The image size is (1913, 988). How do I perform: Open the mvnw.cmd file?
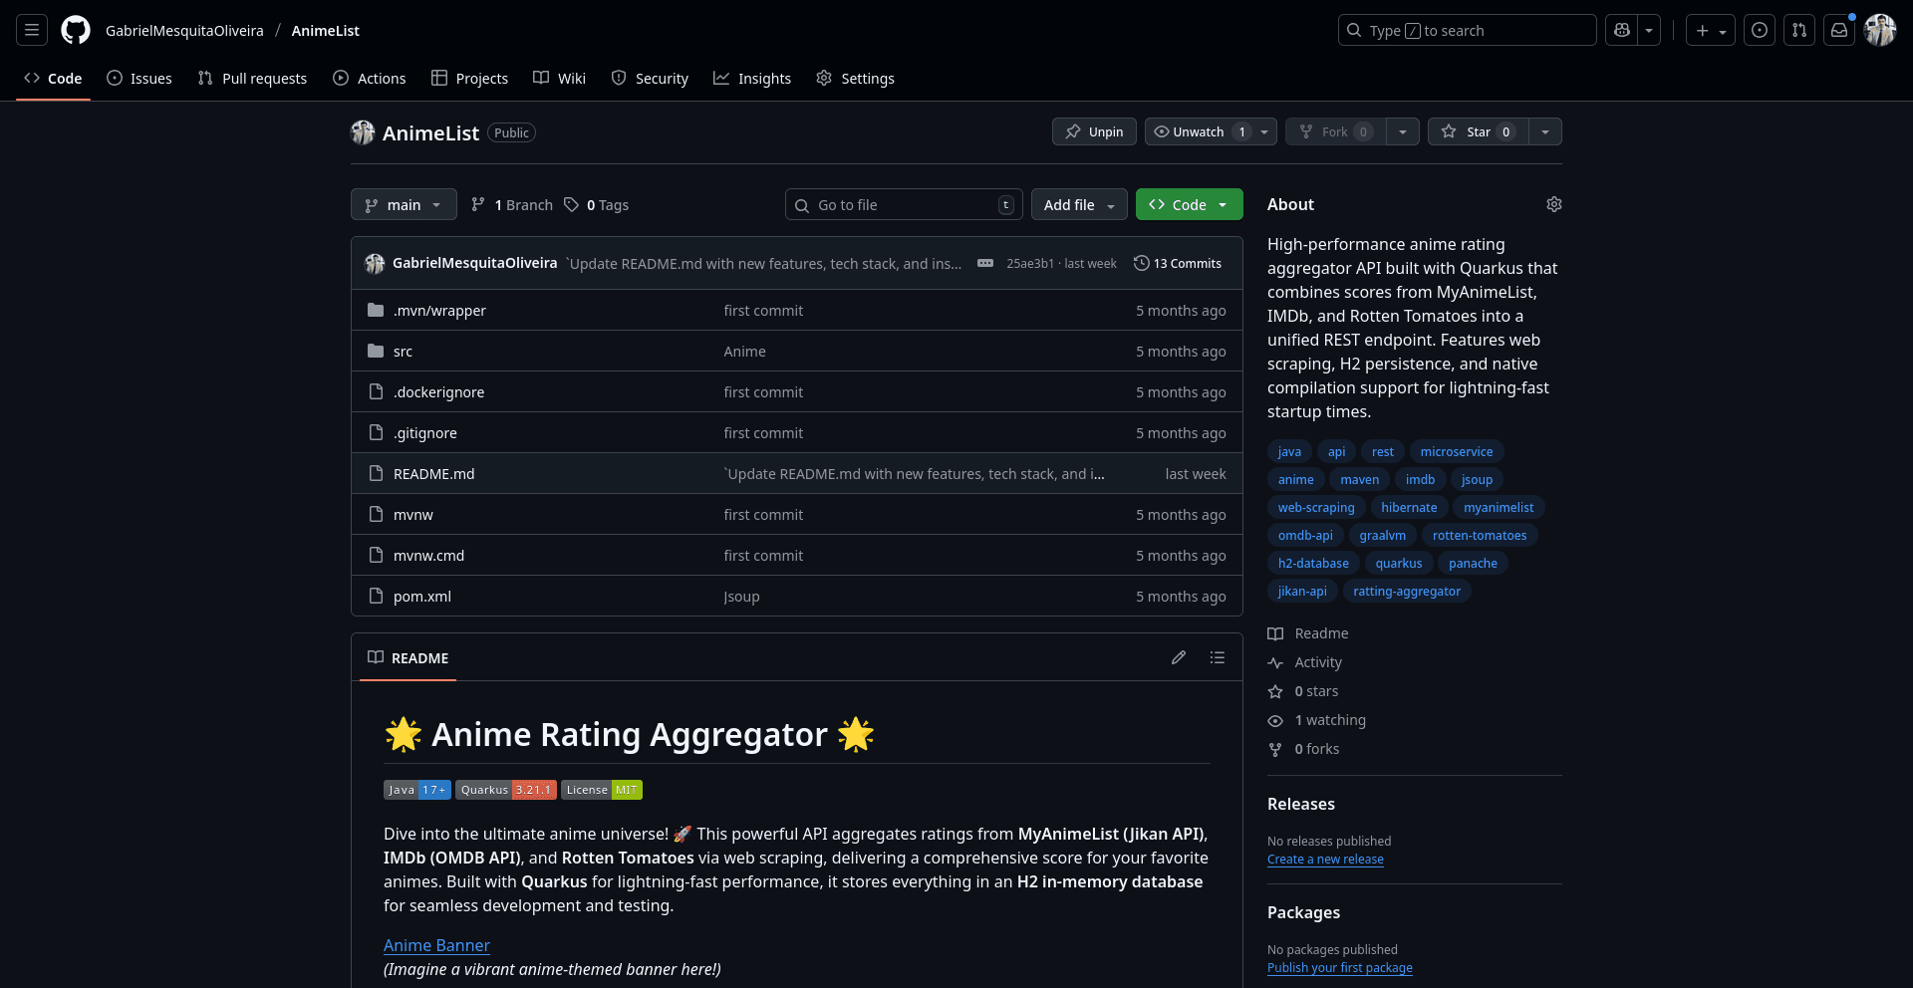[x=428, y=556]
